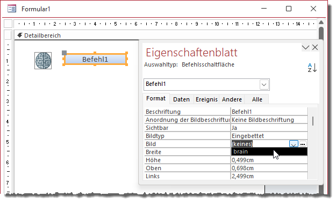Screen dimensions: 336x204
Task: Switch to the Ereignis tab
Action: tap(206, 99)
